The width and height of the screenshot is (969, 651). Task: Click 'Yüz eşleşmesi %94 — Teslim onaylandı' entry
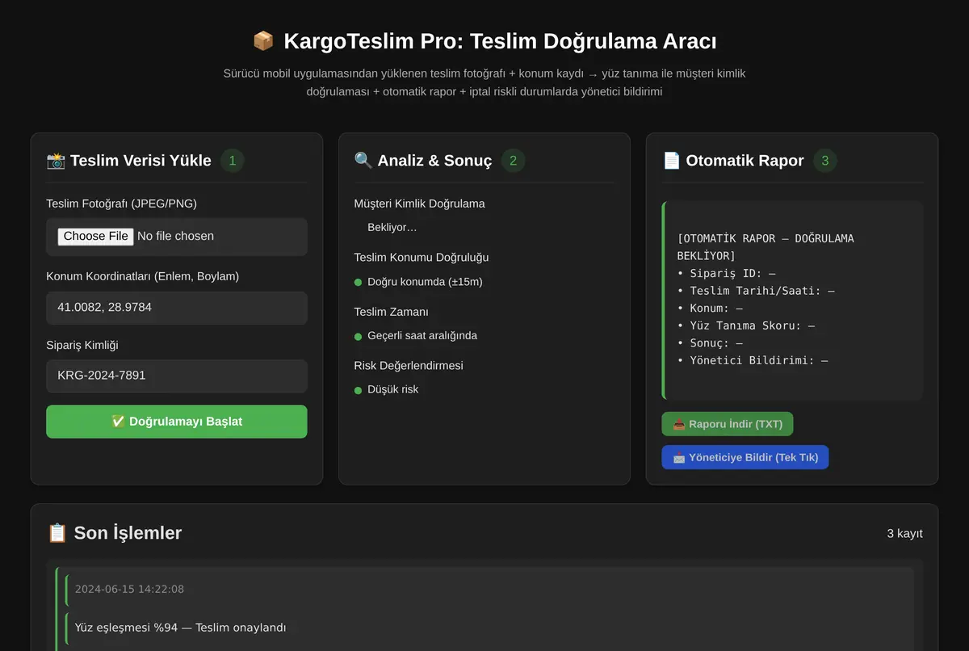(180, 628)
